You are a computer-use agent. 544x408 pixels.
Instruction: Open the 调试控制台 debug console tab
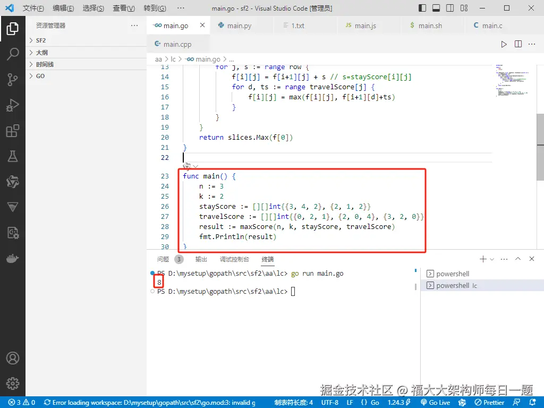pyautogui.click(x=234, y=259)
